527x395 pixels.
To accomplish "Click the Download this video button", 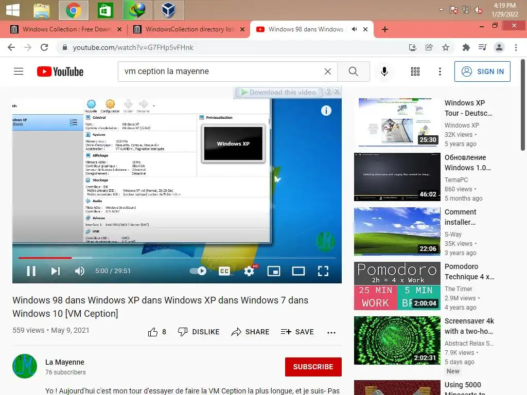I will point(279,92).
